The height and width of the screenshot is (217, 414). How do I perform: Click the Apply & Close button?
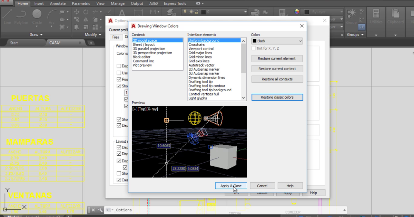point(231,186)
